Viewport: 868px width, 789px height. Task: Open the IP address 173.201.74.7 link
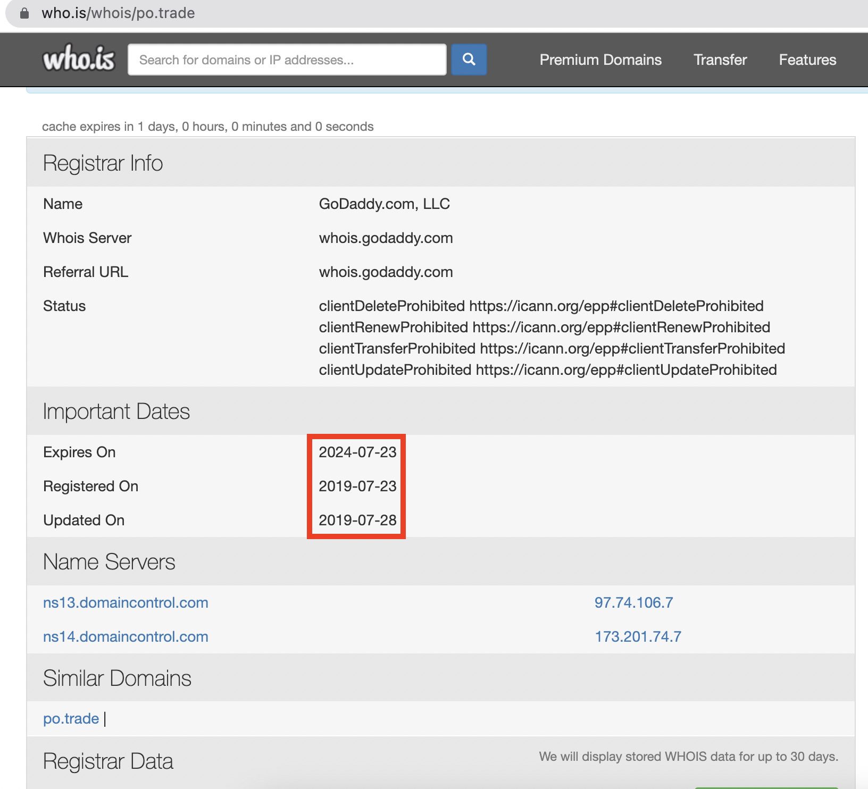(x=638, y=636)
